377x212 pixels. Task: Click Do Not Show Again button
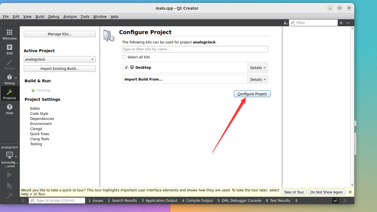coord(327,192)
